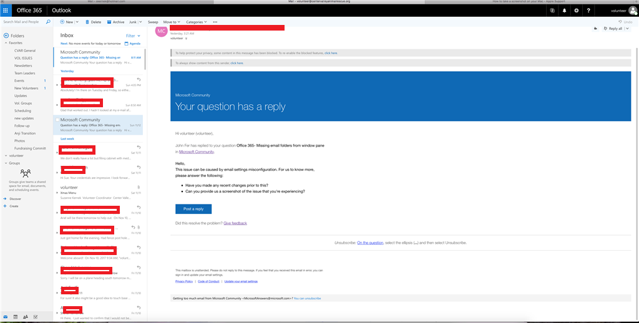Click Undo in the toolbar
The width and height of the screenshot is (639, 323).
coord(625,22)
